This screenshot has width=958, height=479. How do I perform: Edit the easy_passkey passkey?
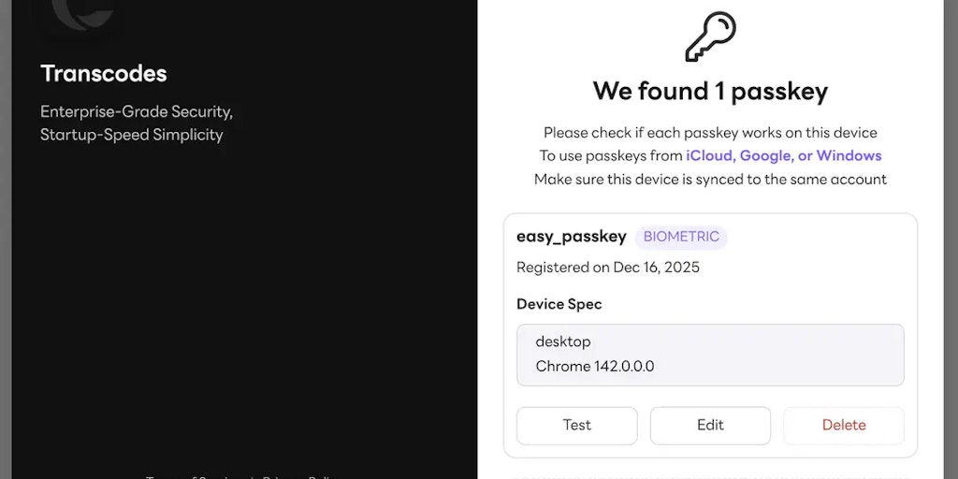click(710, 426)
